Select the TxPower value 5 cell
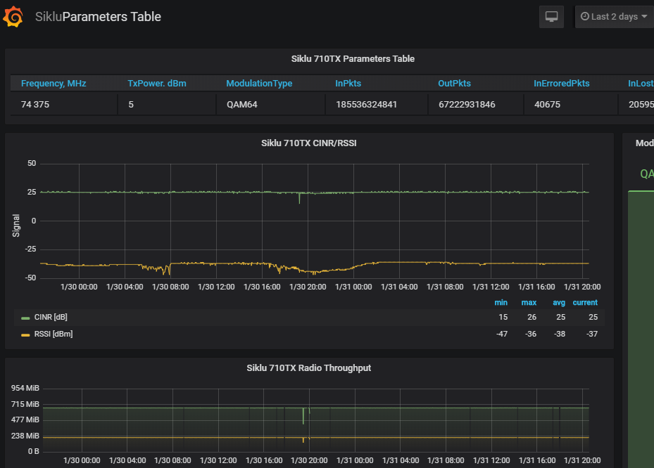 point(167,105)
